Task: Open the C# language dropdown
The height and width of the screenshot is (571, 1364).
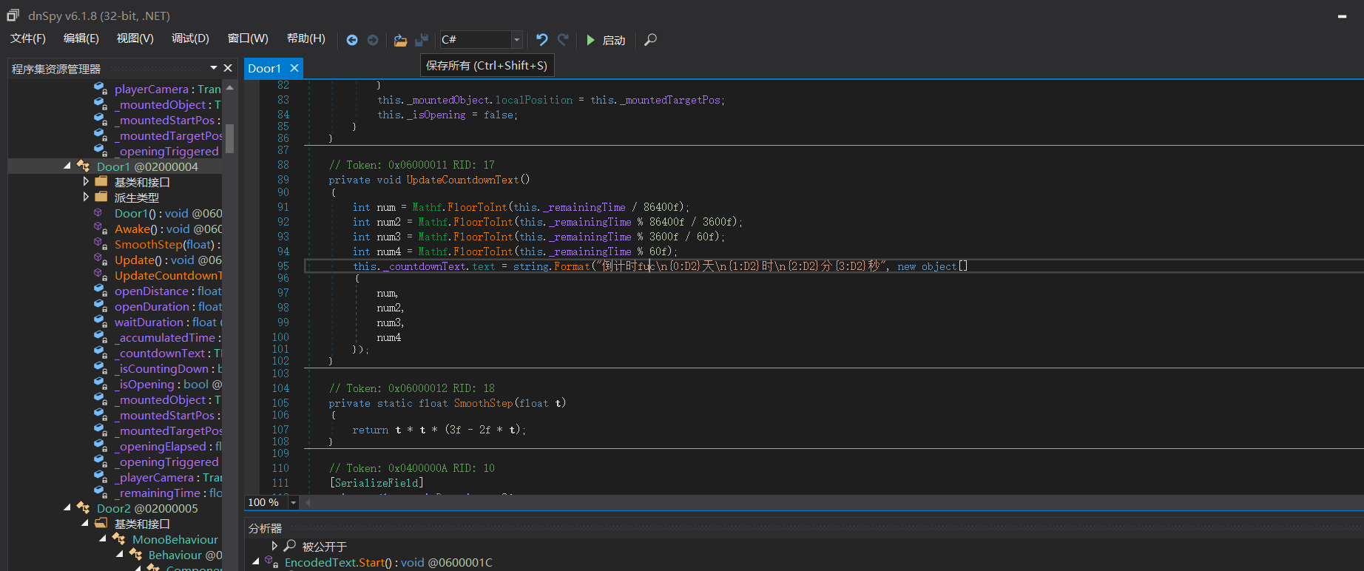Action: click(517, 40)
